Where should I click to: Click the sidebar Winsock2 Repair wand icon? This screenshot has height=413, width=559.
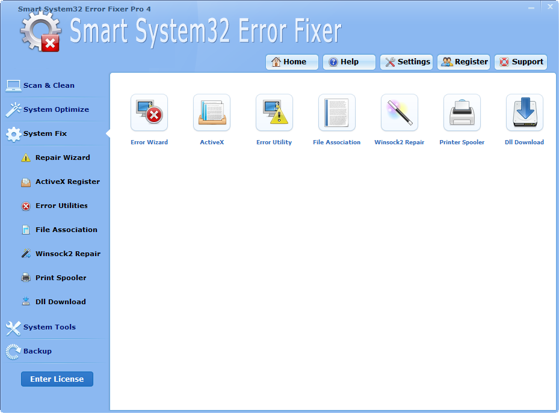[26, 254]
